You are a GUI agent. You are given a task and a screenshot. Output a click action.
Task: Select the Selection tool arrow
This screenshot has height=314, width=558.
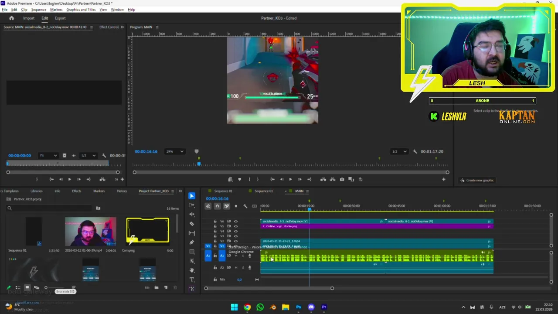click(192, 196)
